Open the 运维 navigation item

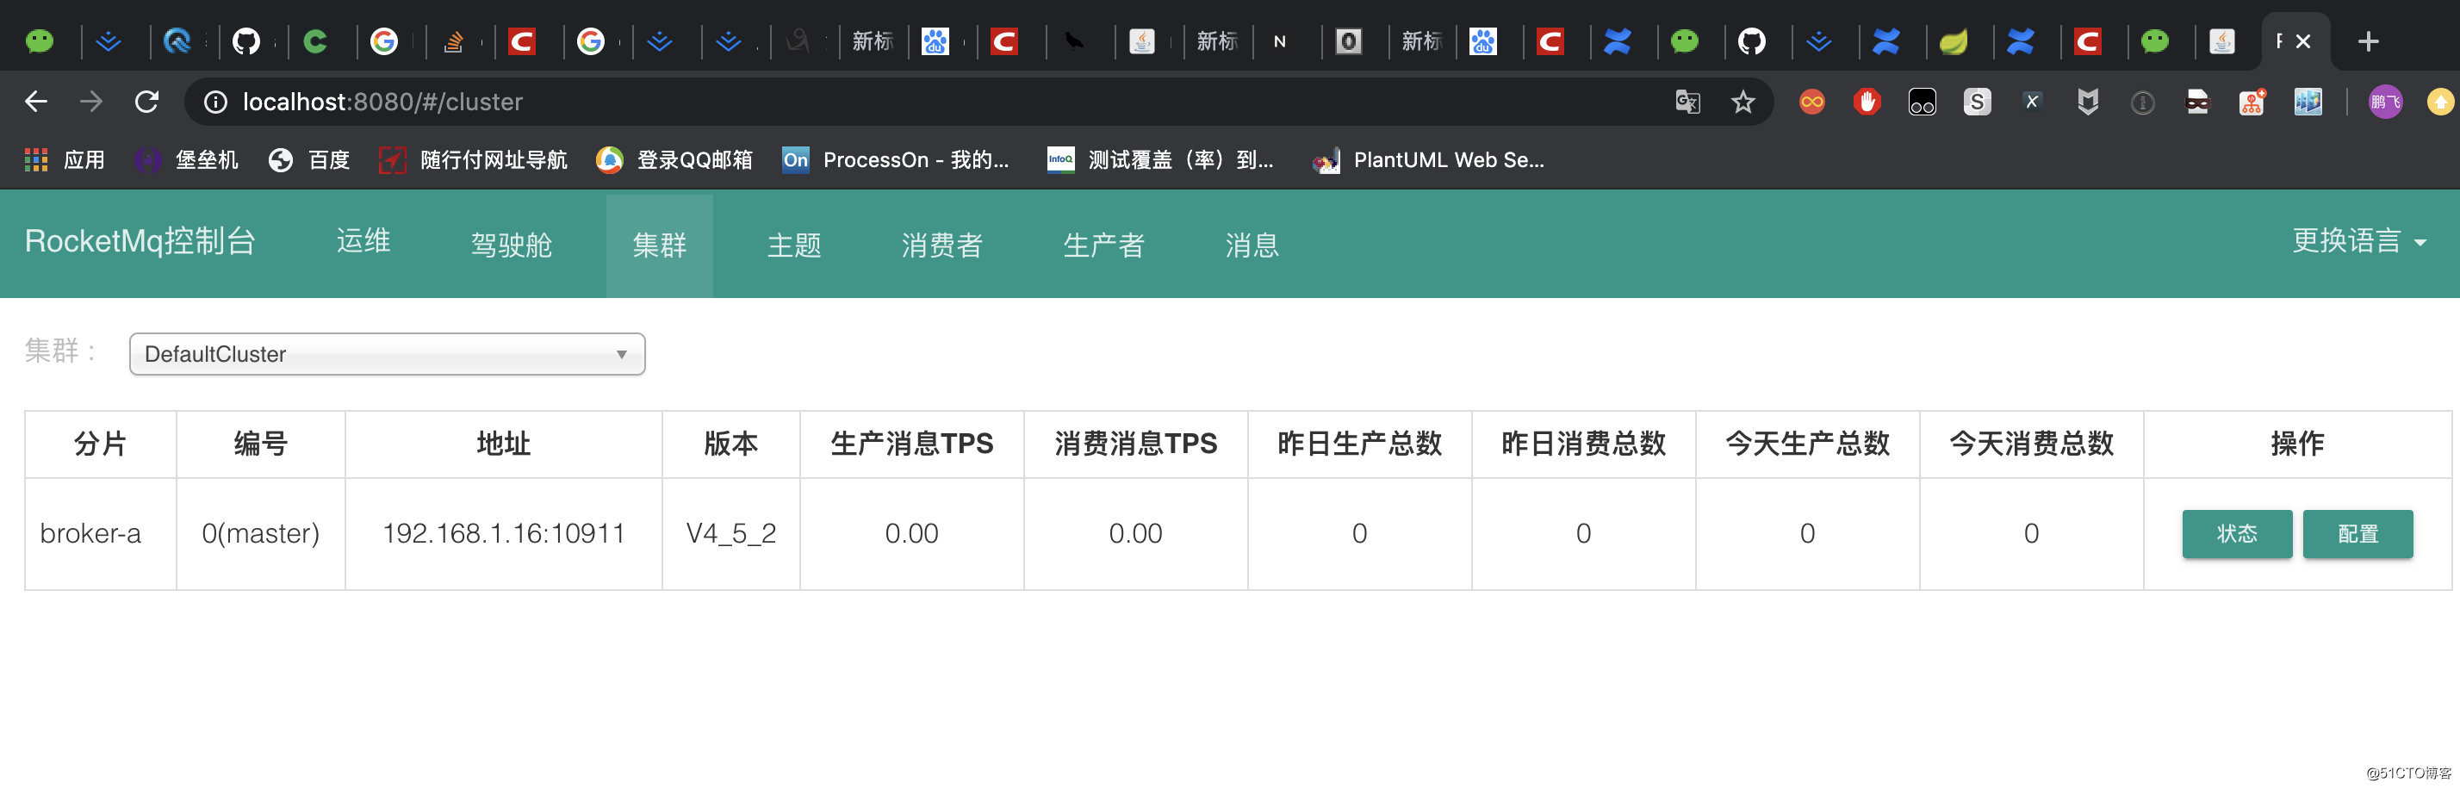[363, 242]
